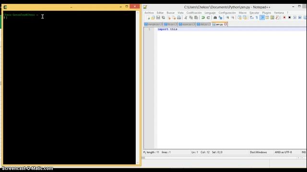The width and height of the screenshot is (307, 172).
Task: Click the User Defined Language dialog icon
Action: pos(267,18)
